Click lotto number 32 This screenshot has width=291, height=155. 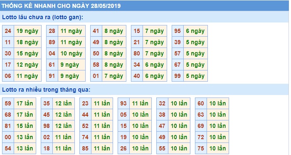point(162,103)
